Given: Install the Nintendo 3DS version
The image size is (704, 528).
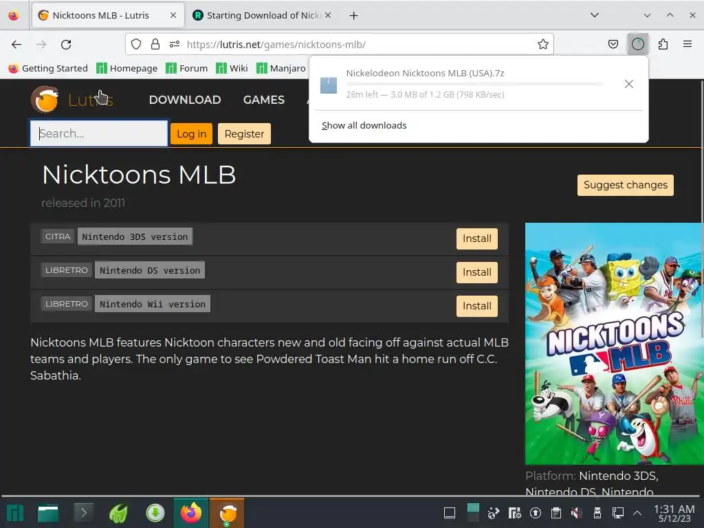Looking at the screenshot, I should pos(477,239).
